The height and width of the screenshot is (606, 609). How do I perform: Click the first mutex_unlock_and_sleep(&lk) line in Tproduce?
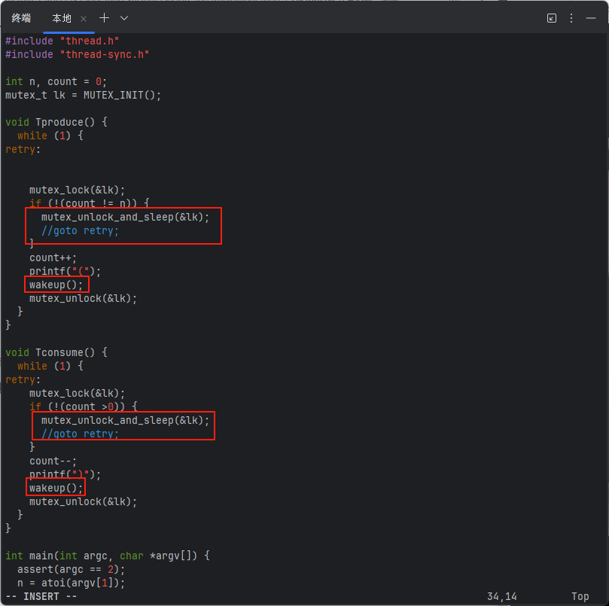(125, 217)
